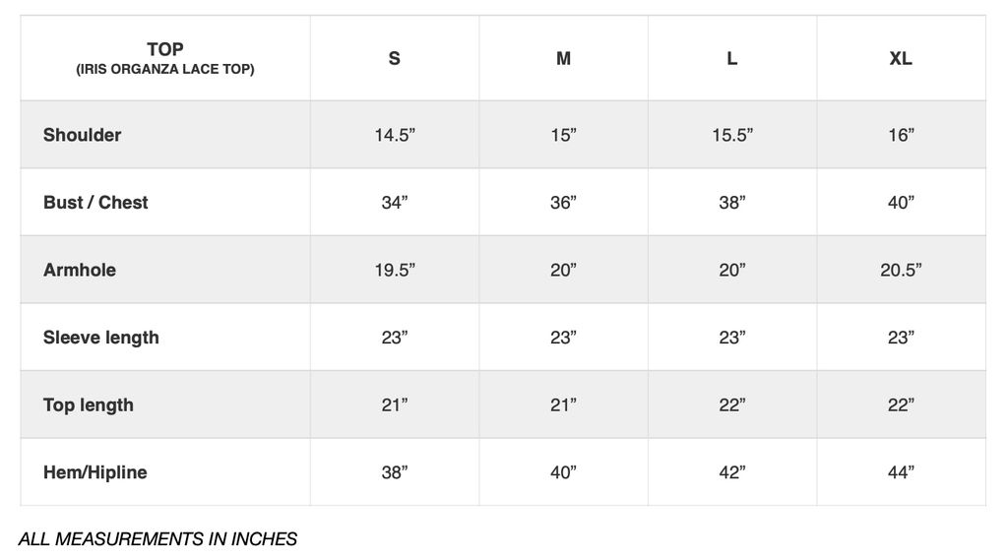This screenshot has width=1008, height=559.
Task: Select the 44" hem value for XL
Action: [x=901, y=472]
